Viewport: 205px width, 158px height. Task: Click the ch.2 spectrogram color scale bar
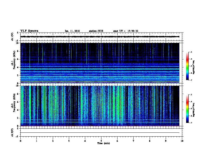pyautogui.click(x=187, y=109)
